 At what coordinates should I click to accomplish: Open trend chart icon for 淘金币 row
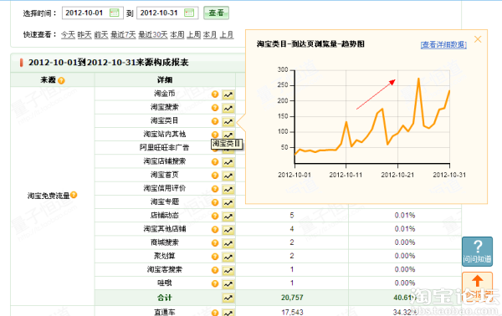(228, 94)
